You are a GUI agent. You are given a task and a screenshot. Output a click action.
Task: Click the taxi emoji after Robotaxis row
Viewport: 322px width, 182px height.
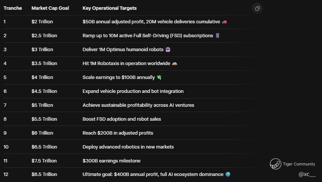click(x=174, y=64)
